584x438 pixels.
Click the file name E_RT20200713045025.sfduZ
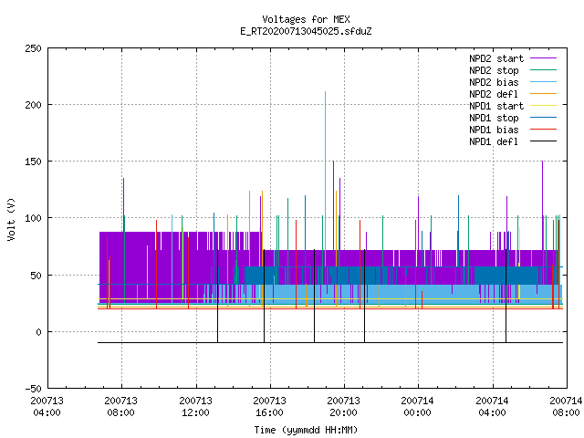[306, 31]
